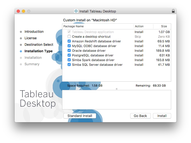
Task: Click the Custom Install on Macintosh HD heading
Action: click(x=90, y=20)
